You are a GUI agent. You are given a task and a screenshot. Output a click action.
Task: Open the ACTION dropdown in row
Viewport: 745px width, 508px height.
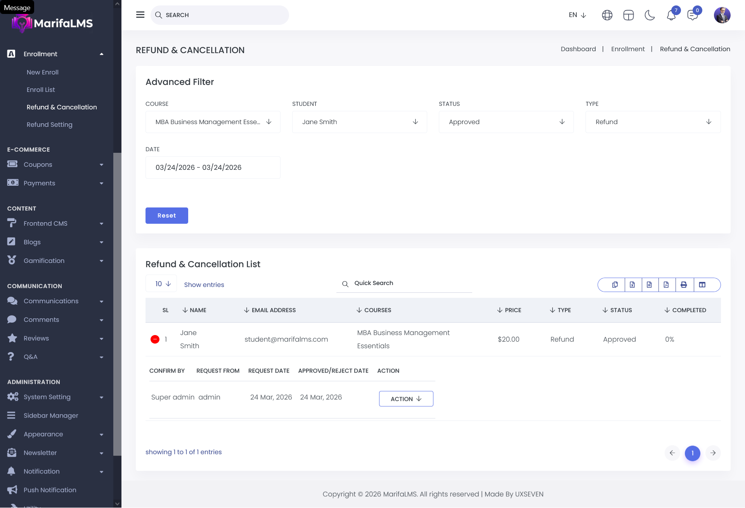coord(406,399)
